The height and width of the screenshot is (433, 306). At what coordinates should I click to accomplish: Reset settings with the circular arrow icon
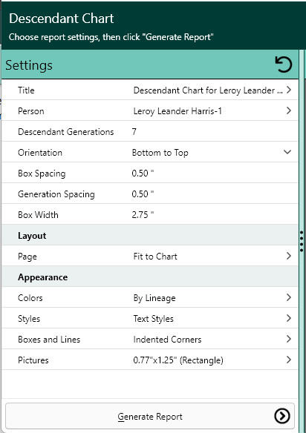(x=283, y=65)
